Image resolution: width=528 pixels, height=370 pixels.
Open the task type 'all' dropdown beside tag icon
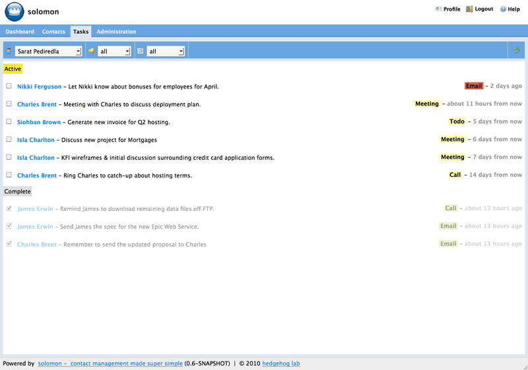pos(114,51)
